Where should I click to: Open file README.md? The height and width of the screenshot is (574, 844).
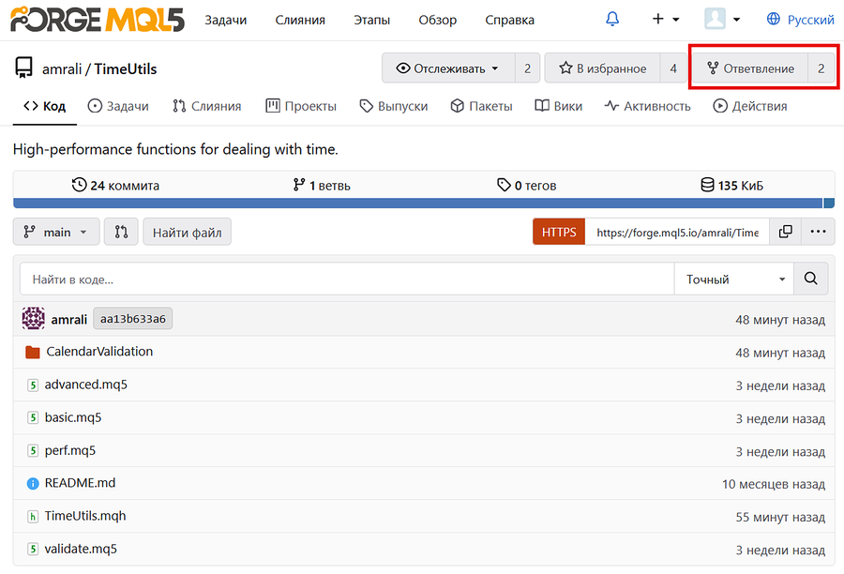[81, 483]
